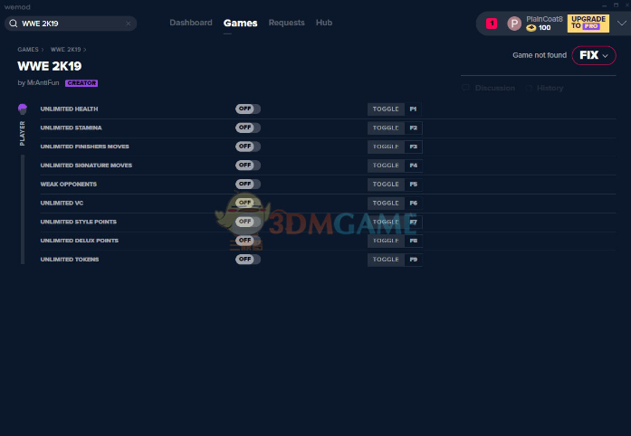Change the F9 hotkey box
This screenshot has height=436, width=631.
coord(414,260)
